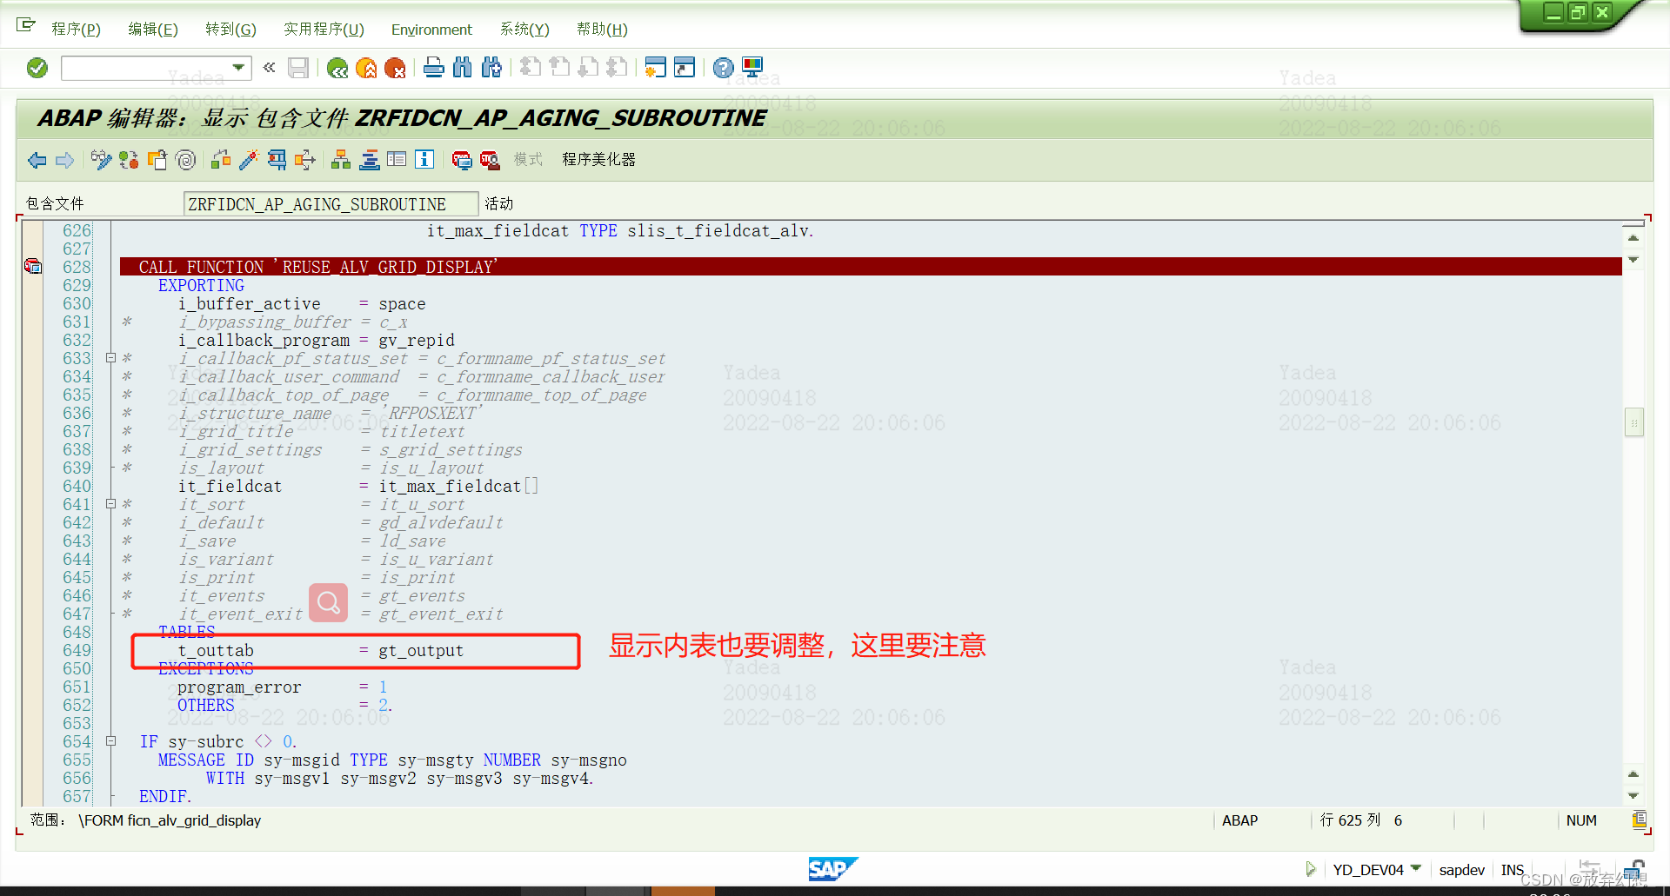
Task: Open the YD_DEV04 system dropdown
Action: coord(1418,869)
